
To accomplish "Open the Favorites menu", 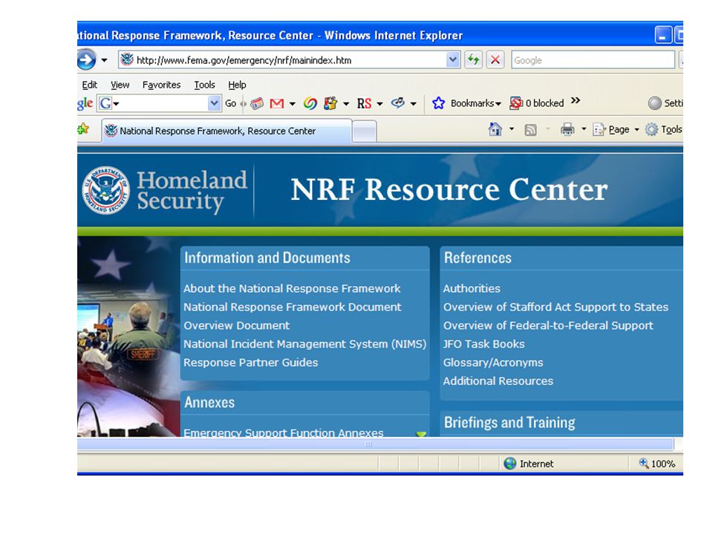I will 161,85.
